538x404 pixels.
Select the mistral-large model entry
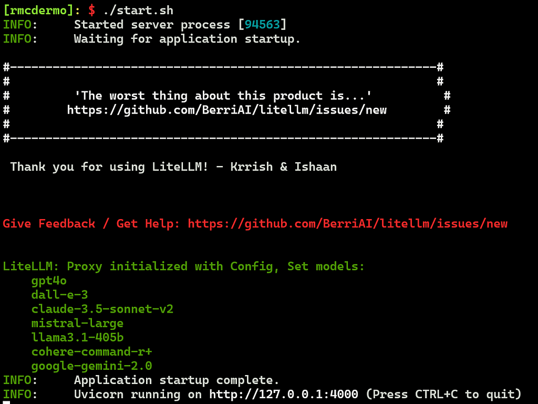coord(77,324)
